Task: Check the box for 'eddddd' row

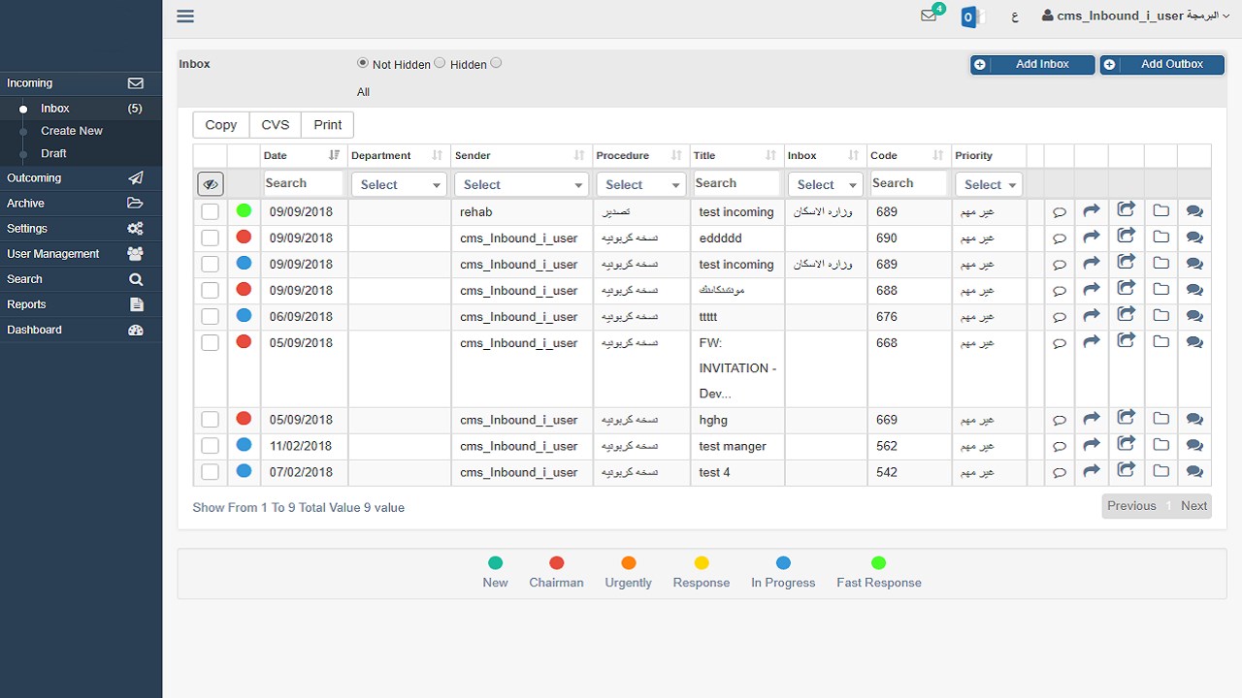Action: pos(210,238)
